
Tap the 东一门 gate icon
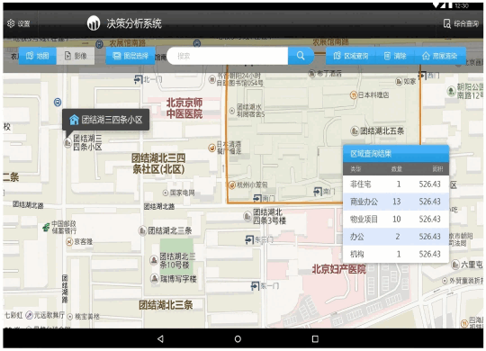[255, 286]
